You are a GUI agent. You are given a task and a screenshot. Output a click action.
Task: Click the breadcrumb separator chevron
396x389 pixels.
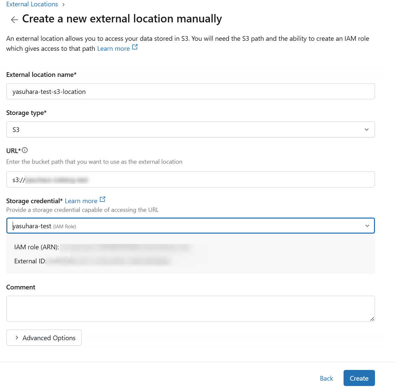coord(63,5)
